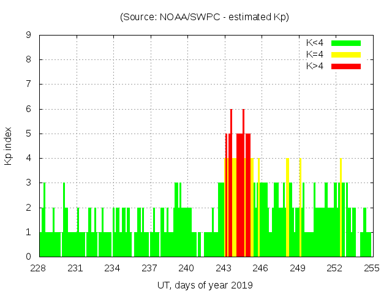The width and height of the screenshot is (392, 294).
Task: Click the 255 tick label on x-axis
Action: [x=372, y=268]
